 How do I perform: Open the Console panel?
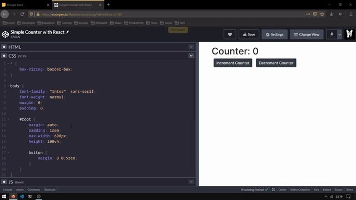click(7, 189)
